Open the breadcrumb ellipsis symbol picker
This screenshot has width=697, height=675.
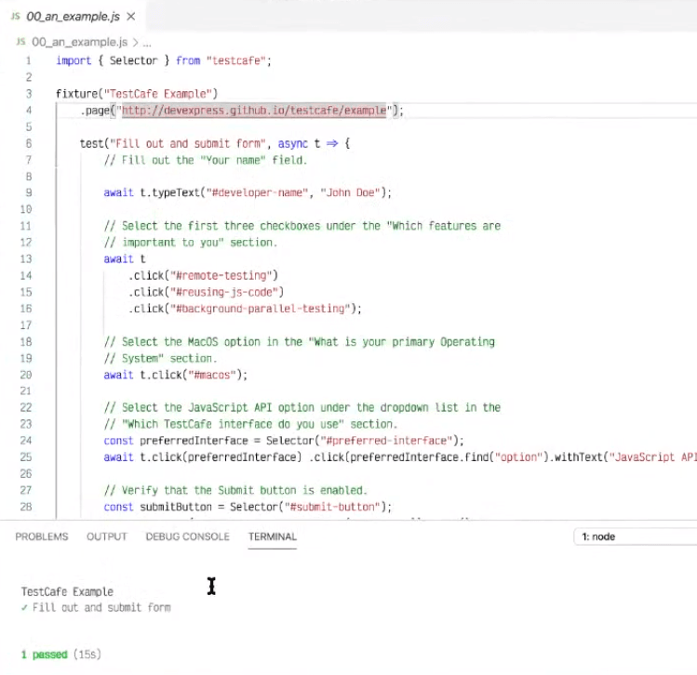point(145,42)
